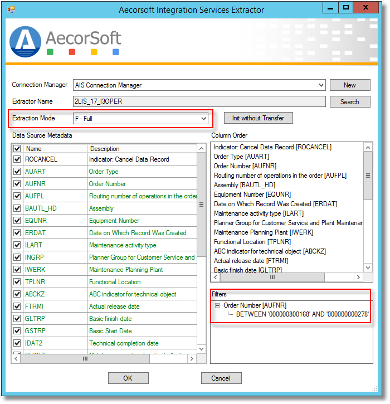Click Init without Transfer button
Viewport: 390px width, 404px height.
coord(258,118)
